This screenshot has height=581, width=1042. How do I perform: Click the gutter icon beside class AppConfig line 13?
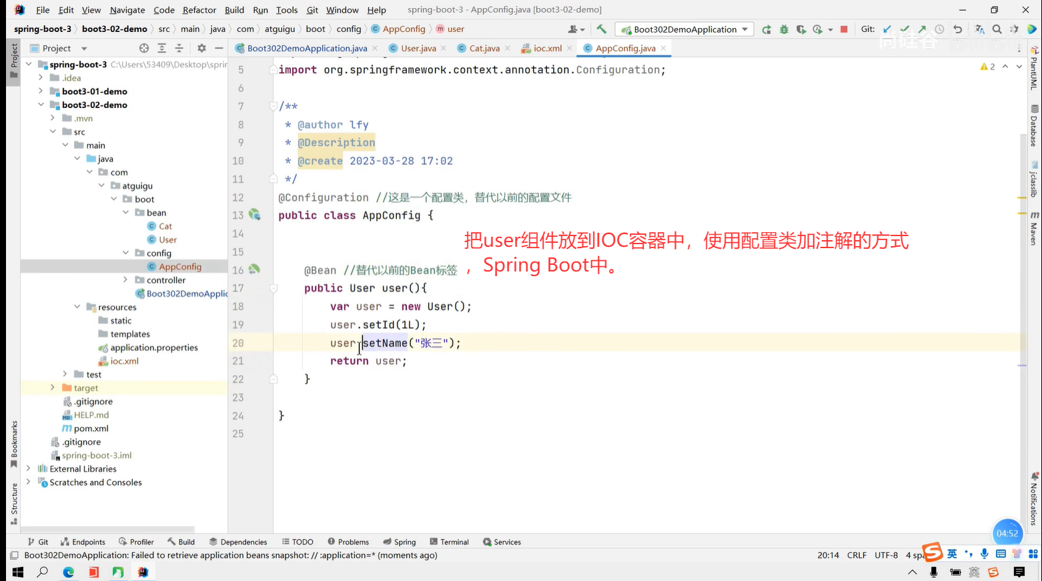254,215
